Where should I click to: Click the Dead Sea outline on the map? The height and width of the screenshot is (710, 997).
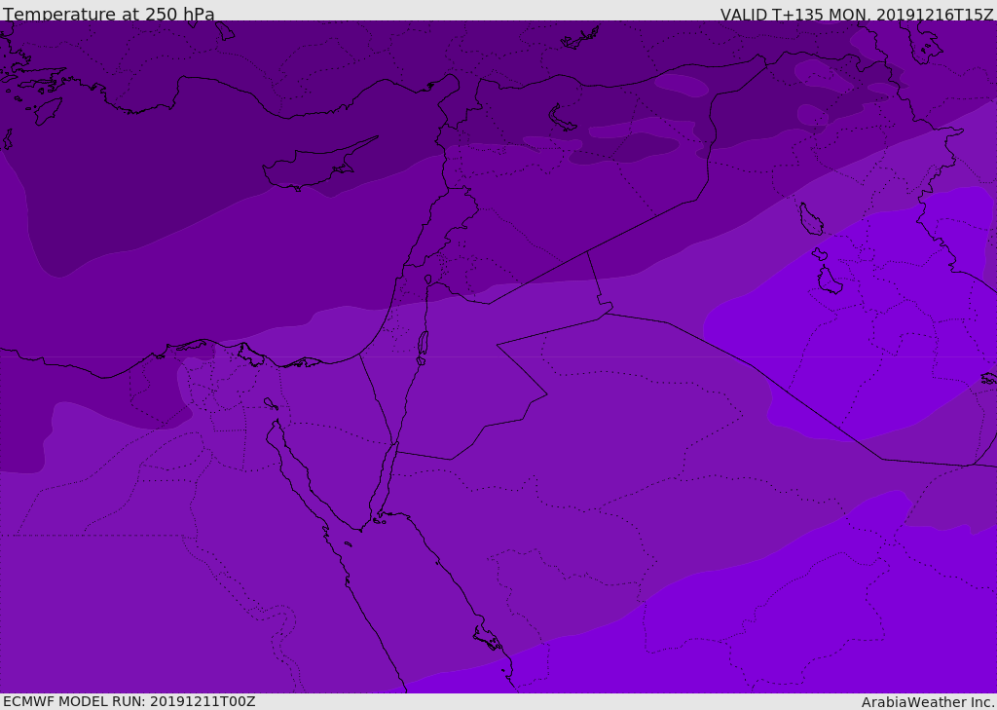pos(423,344)
